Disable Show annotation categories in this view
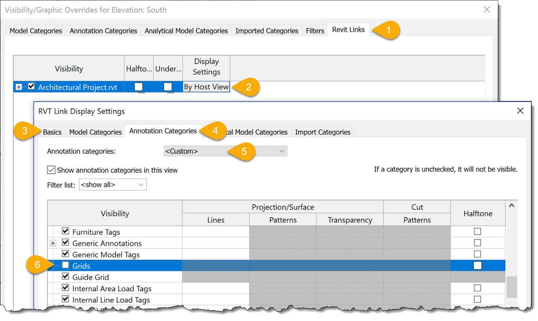The width and height of the screenshot is (538, 321). [x=51, y=170]
